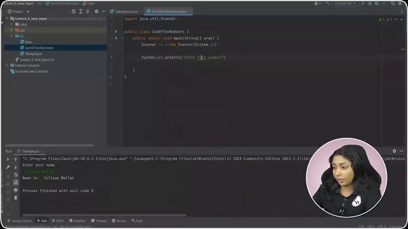The width and height of the screenshot is (408, 229).
Task: Expand External Libraries node
Action: 7,66
